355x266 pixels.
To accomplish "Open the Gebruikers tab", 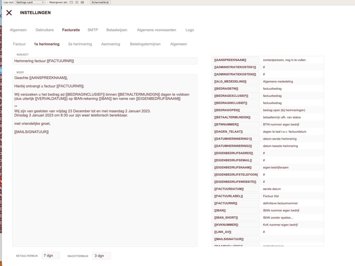I will tap(44, 30).
